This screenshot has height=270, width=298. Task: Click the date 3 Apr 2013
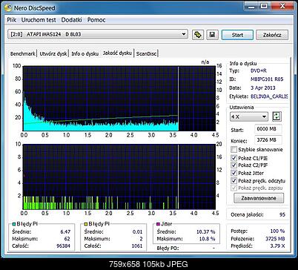[x=263, y=88]
